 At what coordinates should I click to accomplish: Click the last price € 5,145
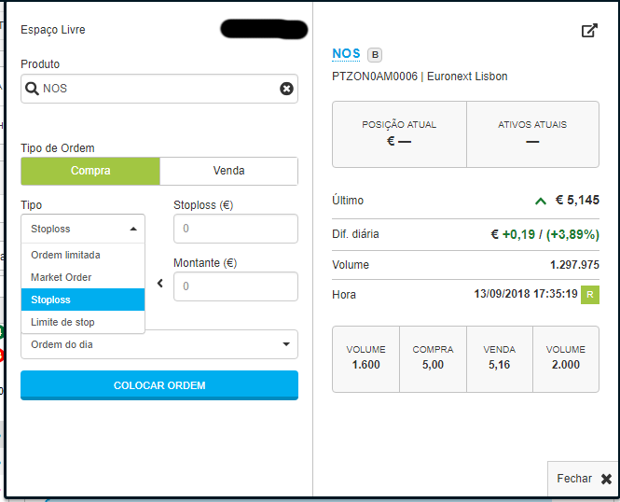click(577, 201)
